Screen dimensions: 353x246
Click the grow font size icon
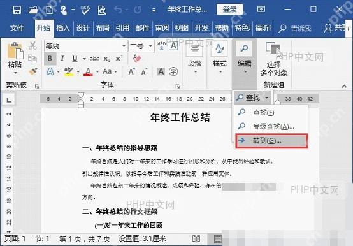point(132,72)
